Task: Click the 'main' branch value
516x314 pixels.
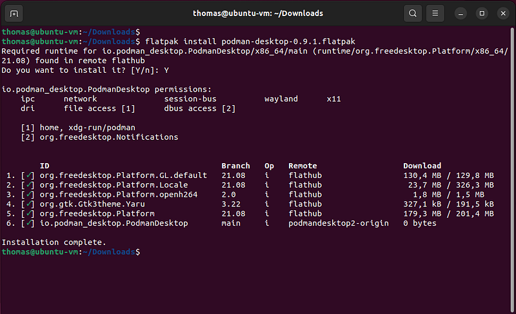Action: (x=231, y=223)
